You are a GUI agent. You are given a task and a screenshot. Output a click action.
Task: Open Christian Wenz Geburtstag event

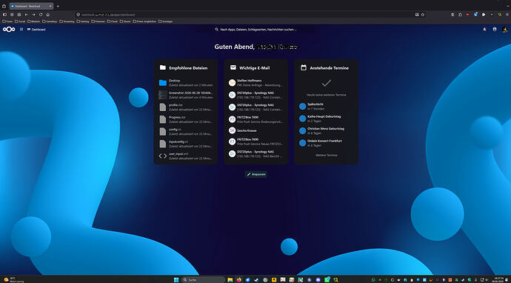pyautogui.click(x=326, y=130)
